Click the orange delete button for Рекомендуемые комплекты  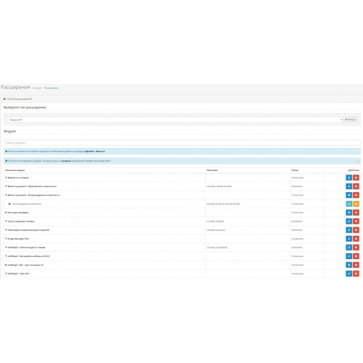pyautogui.click(x=356, y=204)
